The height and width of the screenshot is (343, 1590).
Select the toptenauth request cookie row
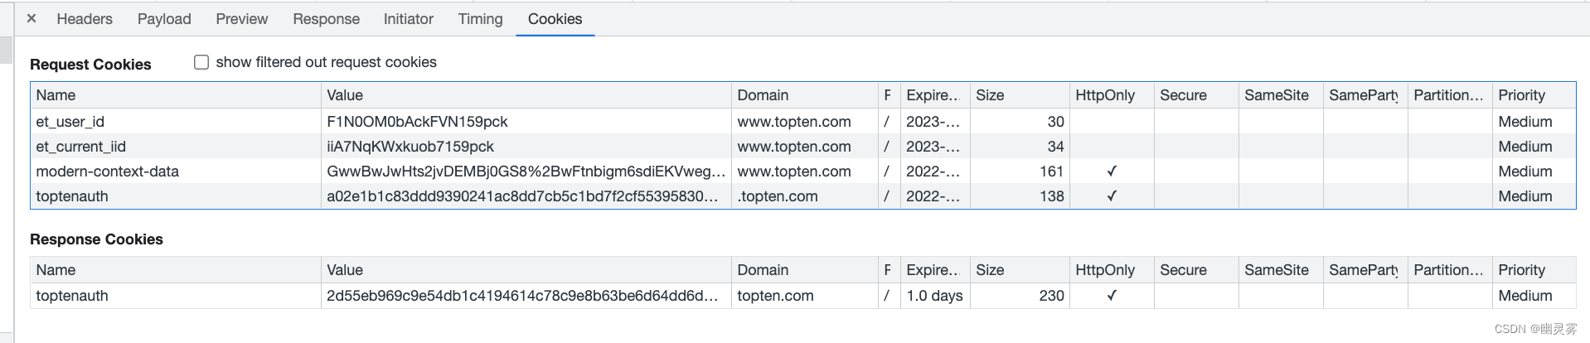coord(803,196)
